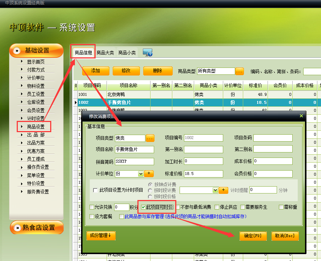Screen dimensions: 321x261
Task: Check the 不参与最低消费 option
Action: [178, 207]
